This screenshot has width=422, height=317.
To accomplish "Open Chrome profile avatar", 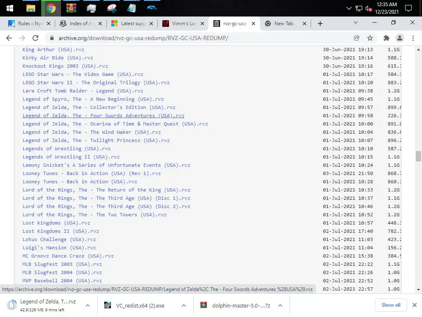I will pos(400,38).
